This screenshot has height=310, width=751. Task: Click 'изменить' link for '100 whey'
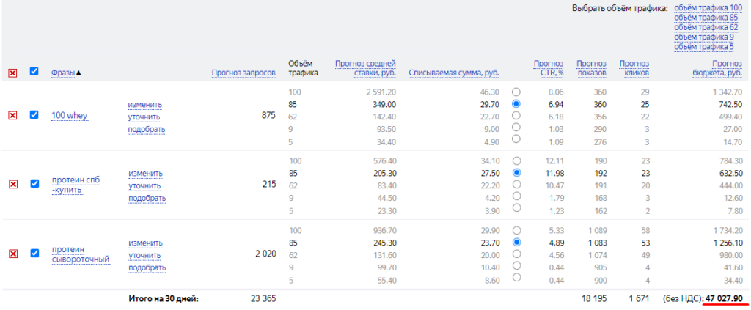144,104
